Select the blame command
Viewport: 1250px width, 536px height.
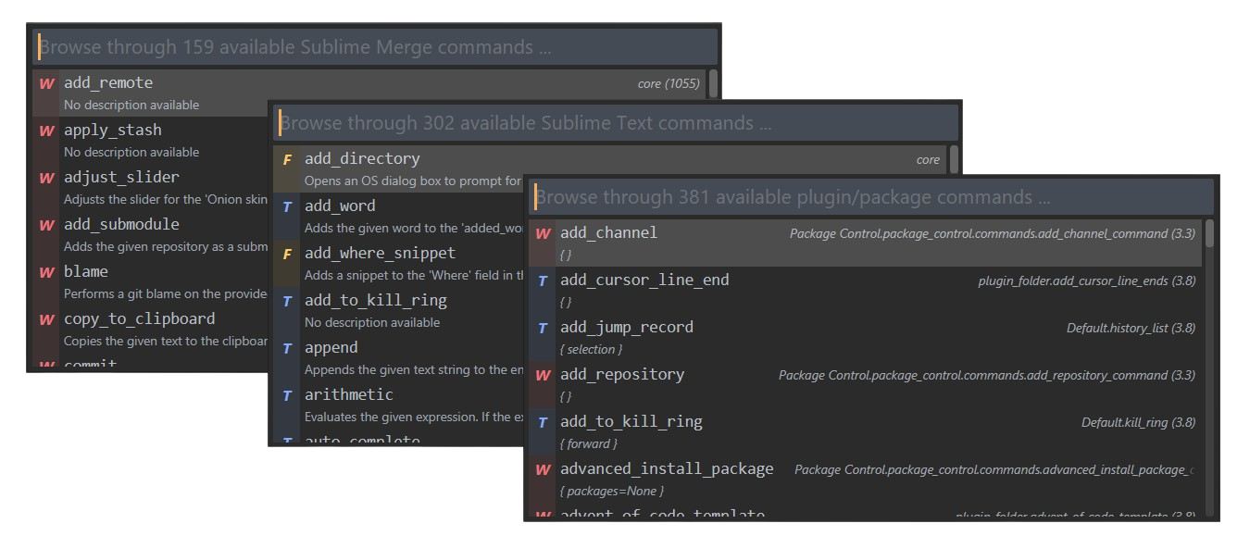[x=150, y=281]
